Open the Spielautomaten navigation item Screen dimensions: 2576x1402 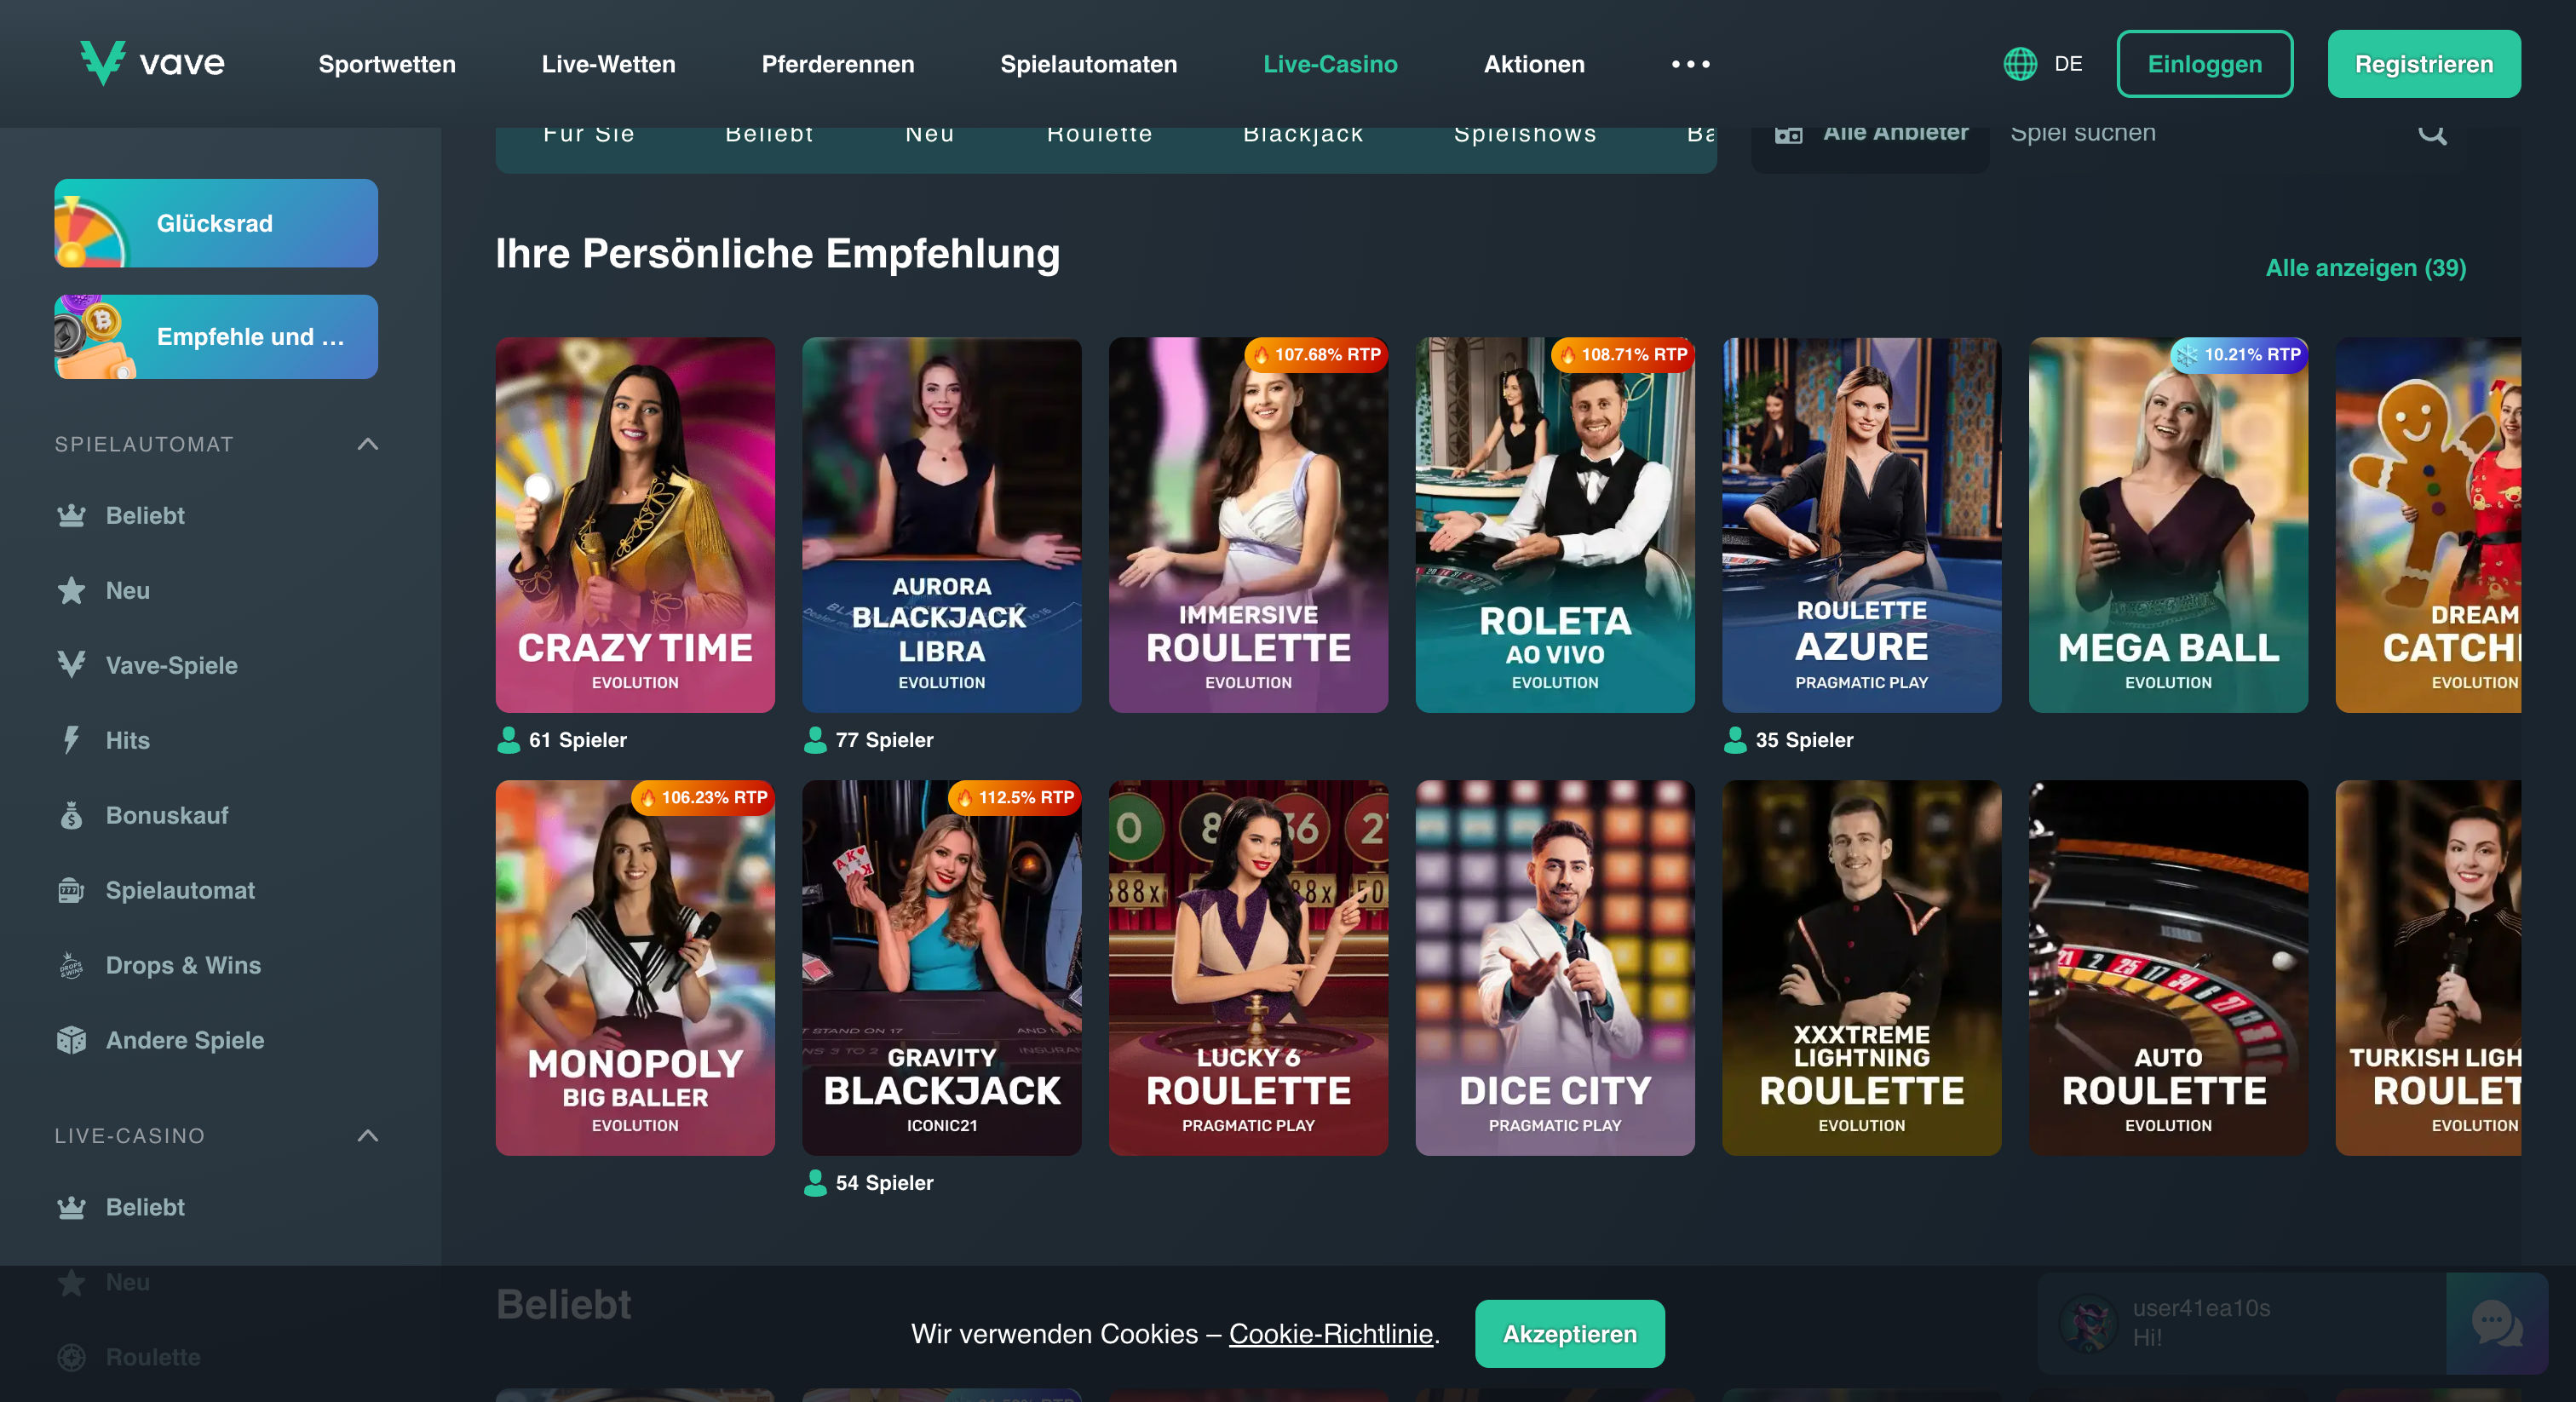1088,64
